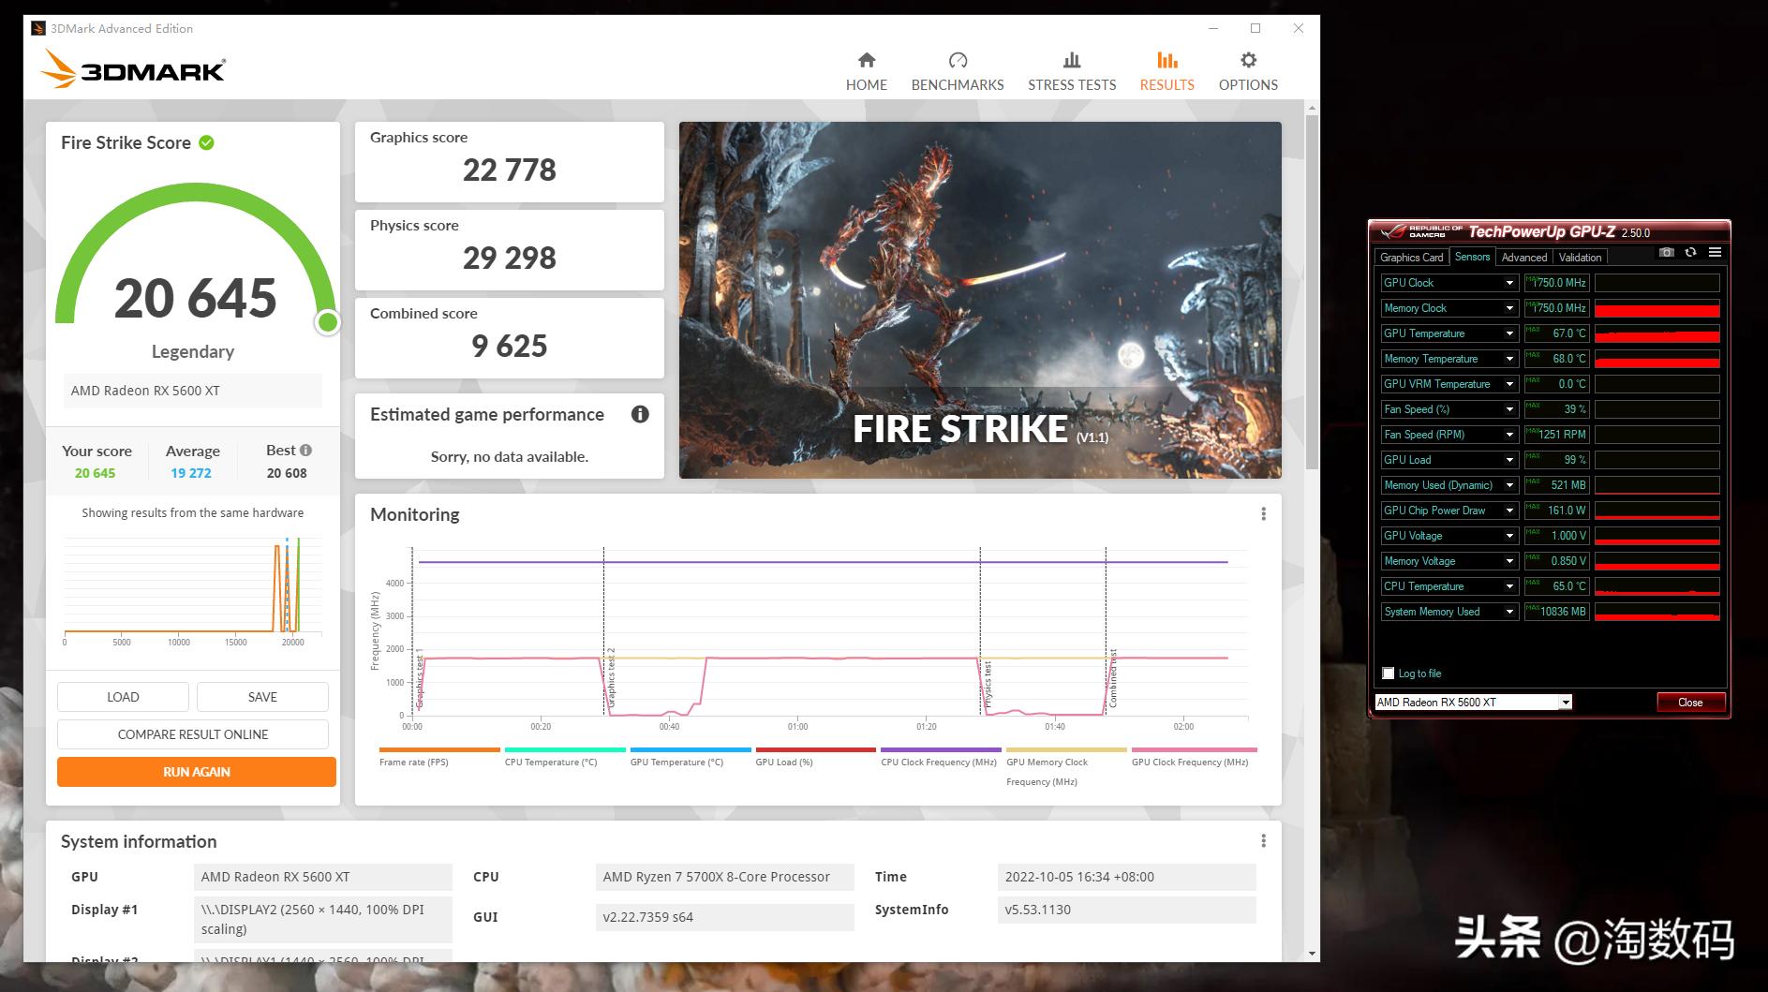Click the GPU-Z refresh icon
This screenshot has width=1768, height=992.
click(1690, 253)
